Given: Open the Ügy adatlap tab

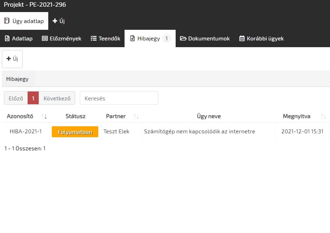Looking at the screenshot, I should [24, 21].
